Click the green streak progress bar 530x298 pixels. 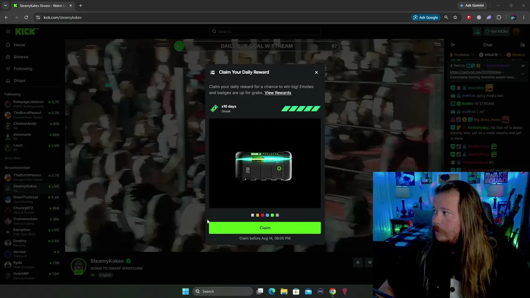coord(301,109)
